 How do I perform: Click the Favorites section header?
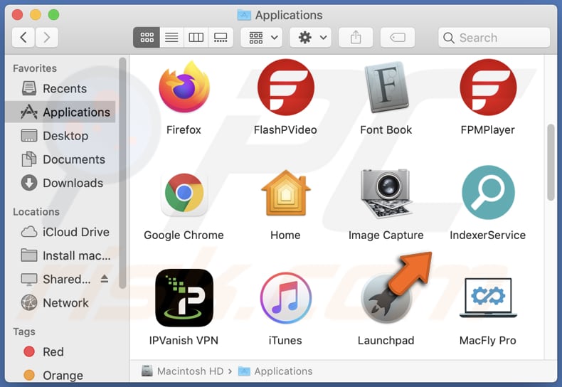pos(35,68)
